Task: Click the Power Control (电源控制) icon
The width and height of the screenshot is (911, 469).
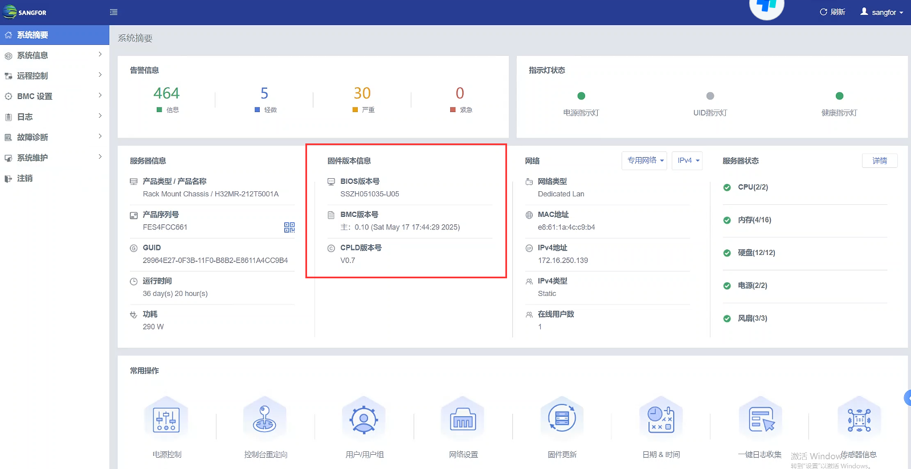Action: [x=166, y=420]
